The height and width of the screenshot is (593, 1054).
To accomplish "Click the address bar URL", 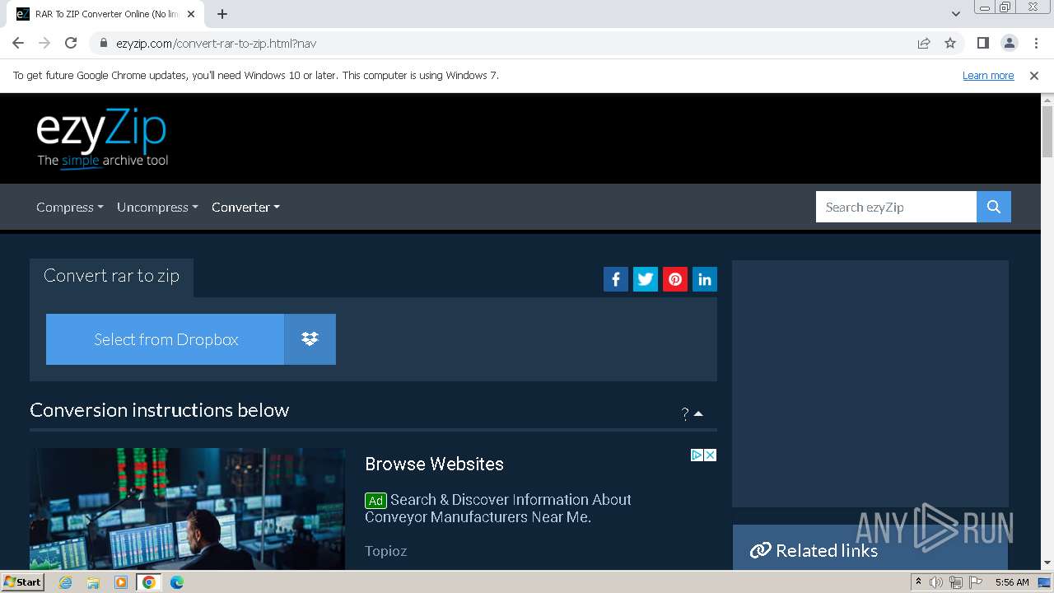I will click(x=217, y=43).
